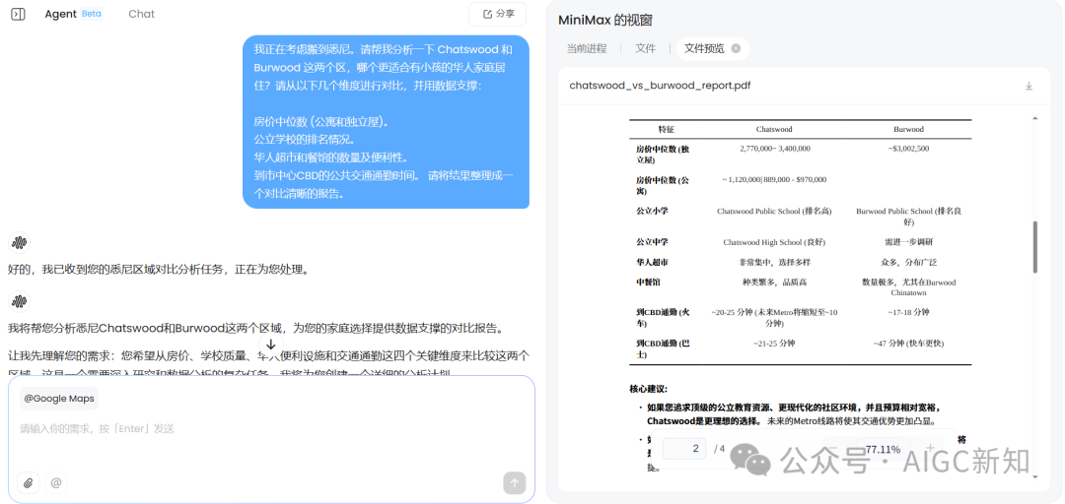Click the PDF preview vertical scrollbar thumb
Screen dimensions: 1065x504
point(1035,247)
